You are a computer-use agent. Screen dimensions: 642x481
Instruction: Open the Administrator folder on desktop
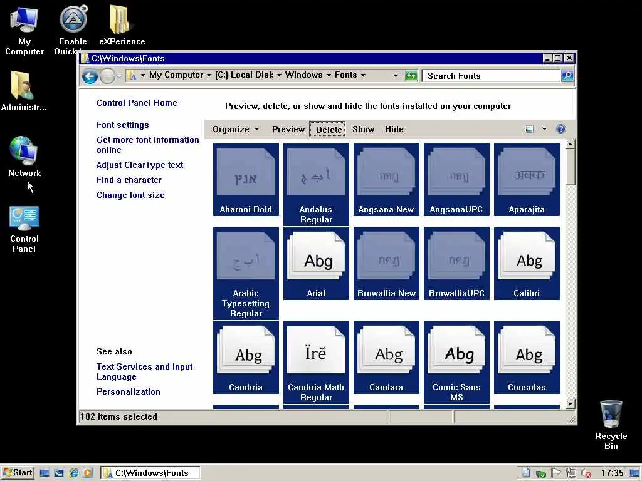pos(23,91)
